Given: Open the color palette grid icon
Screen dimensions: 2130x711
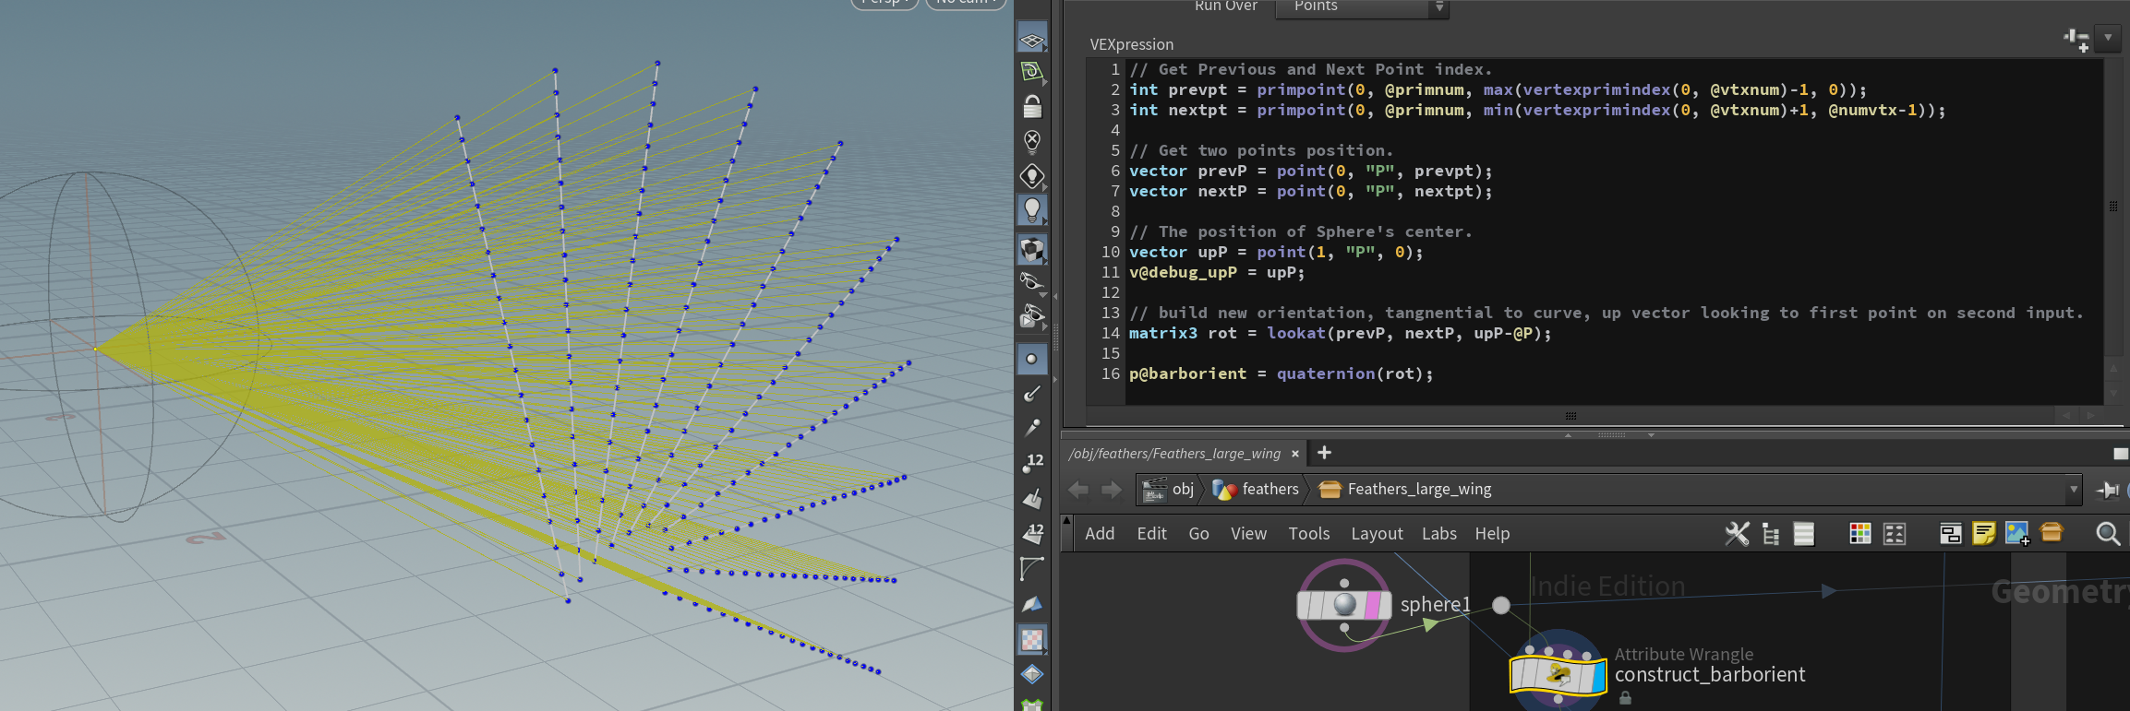Looking at the screenshot, I should click(1859, 534).
